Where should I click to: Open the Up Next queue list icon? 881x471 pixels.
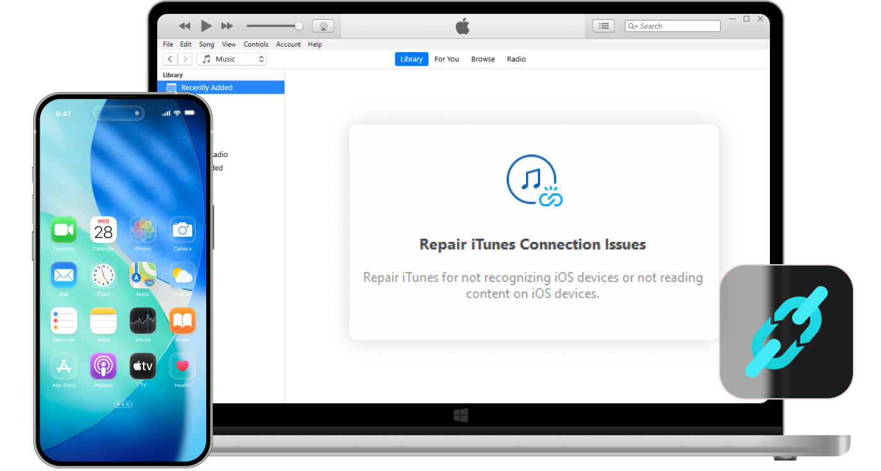[603, 26]
